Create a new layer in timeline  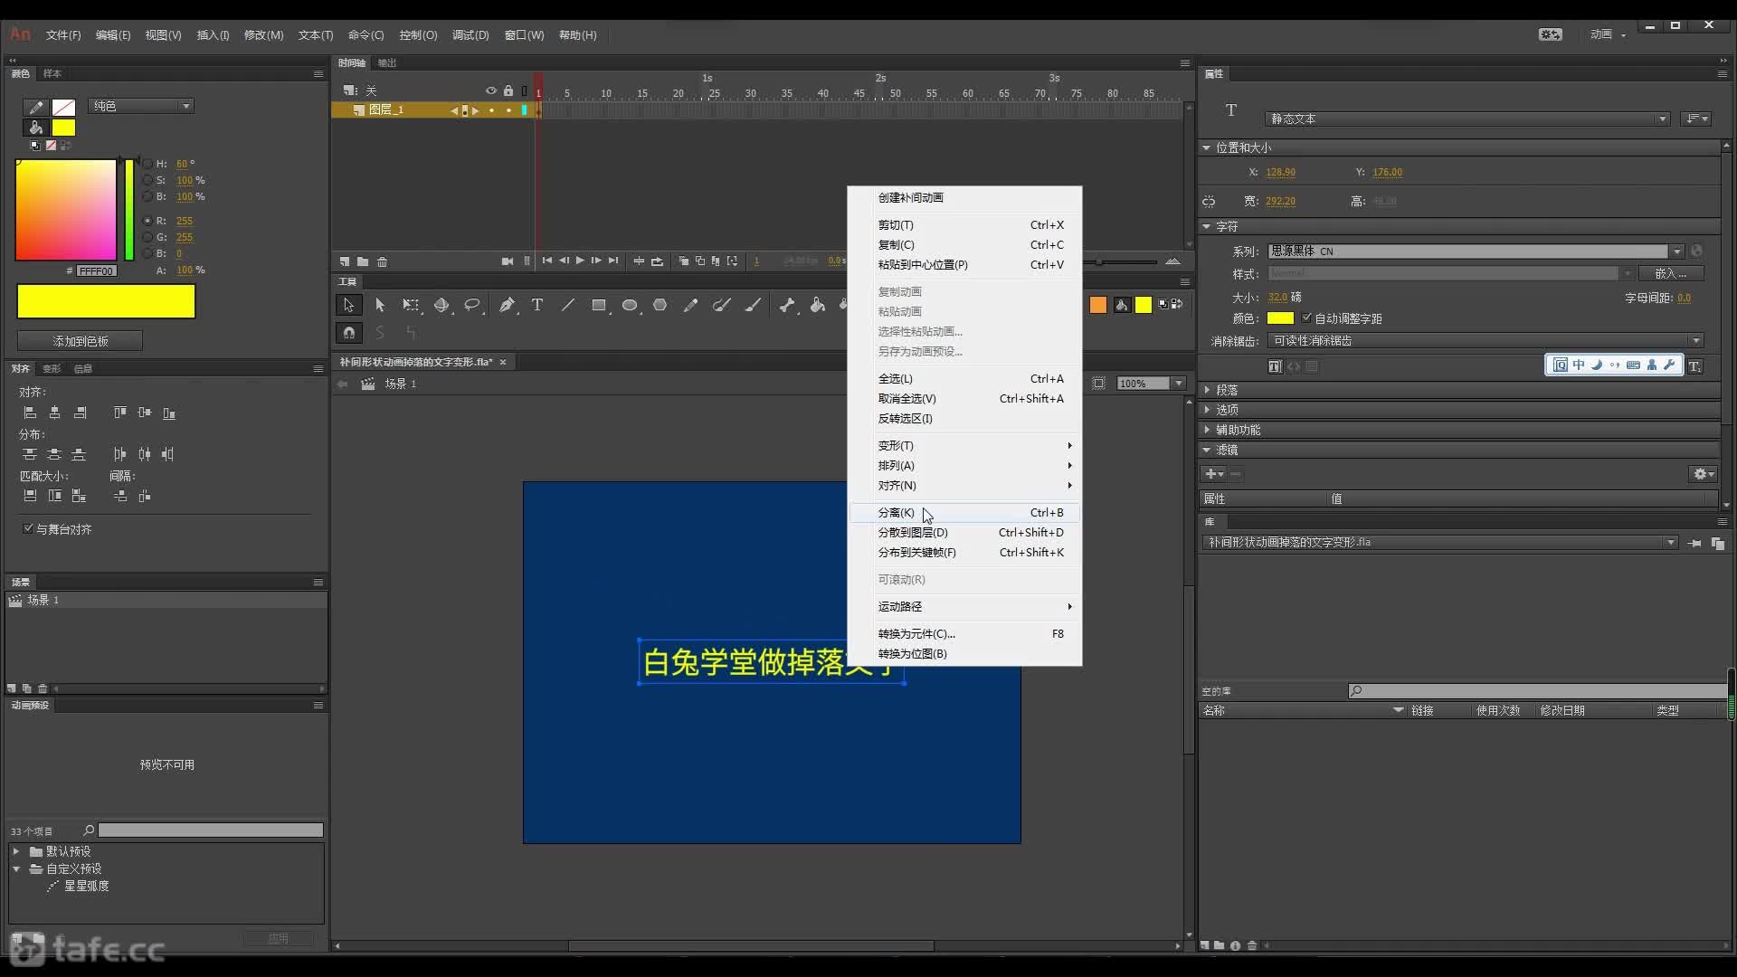tap(345, 261)
